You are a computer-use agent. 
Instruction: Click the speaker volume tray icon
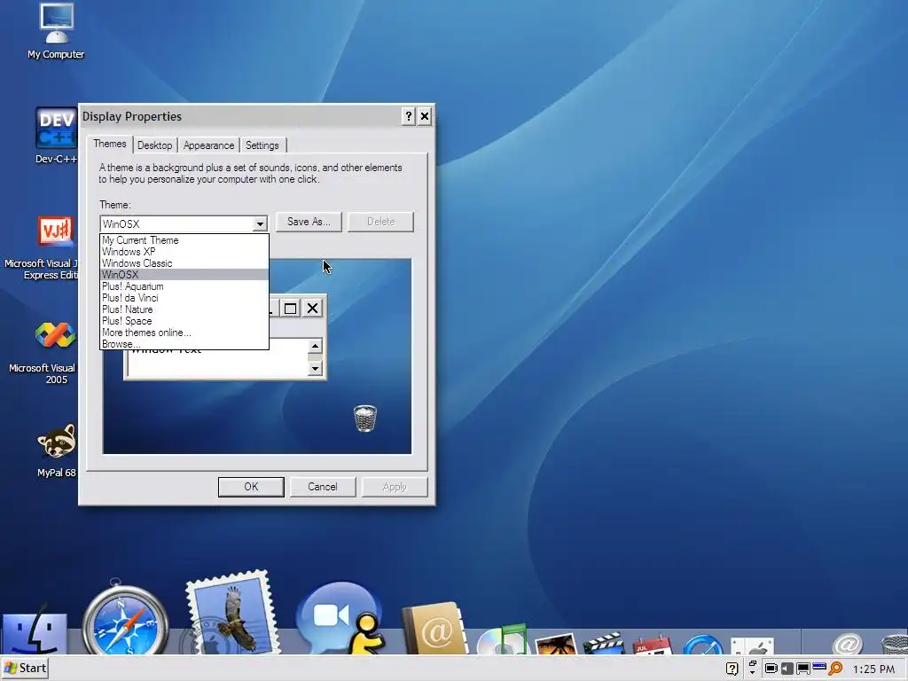point(787,669)
